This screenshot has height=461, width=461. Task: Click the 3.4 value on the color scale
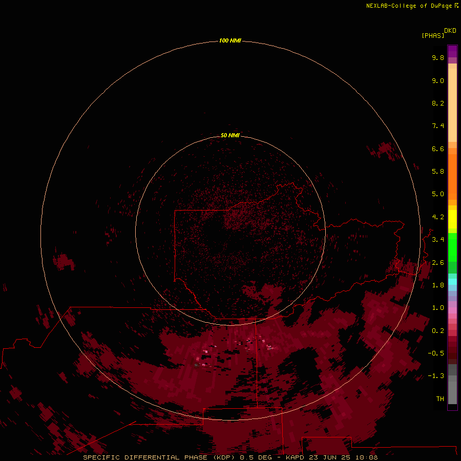438,240
